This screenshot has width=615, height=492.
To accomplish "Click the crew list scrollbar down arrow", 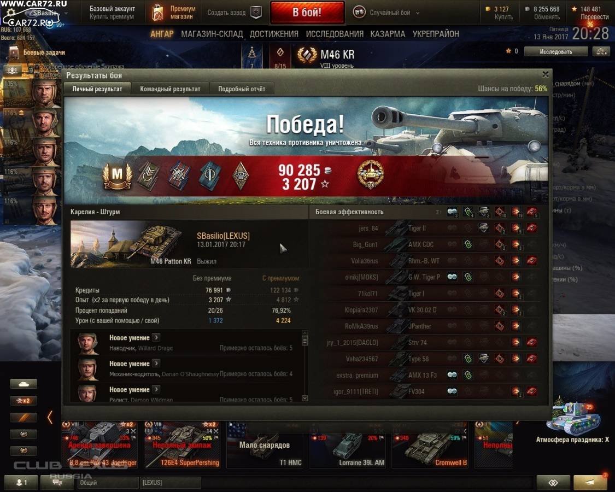I will click(304, 398).
